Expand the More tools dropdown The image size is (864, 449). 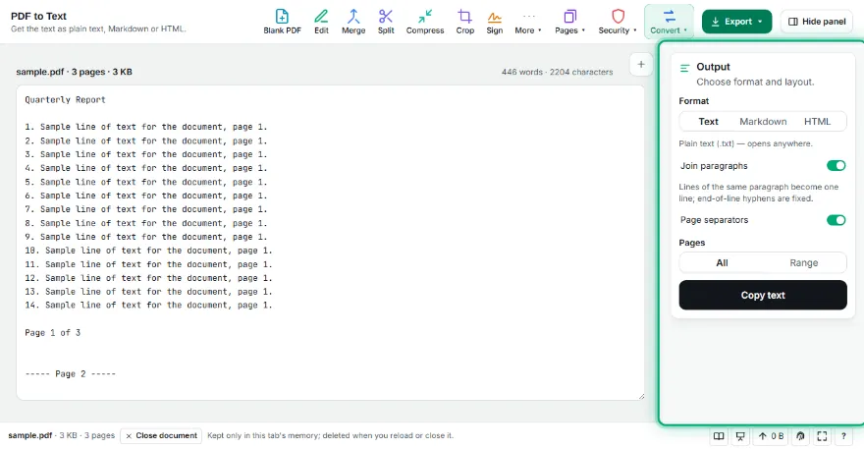click(528, 22)
